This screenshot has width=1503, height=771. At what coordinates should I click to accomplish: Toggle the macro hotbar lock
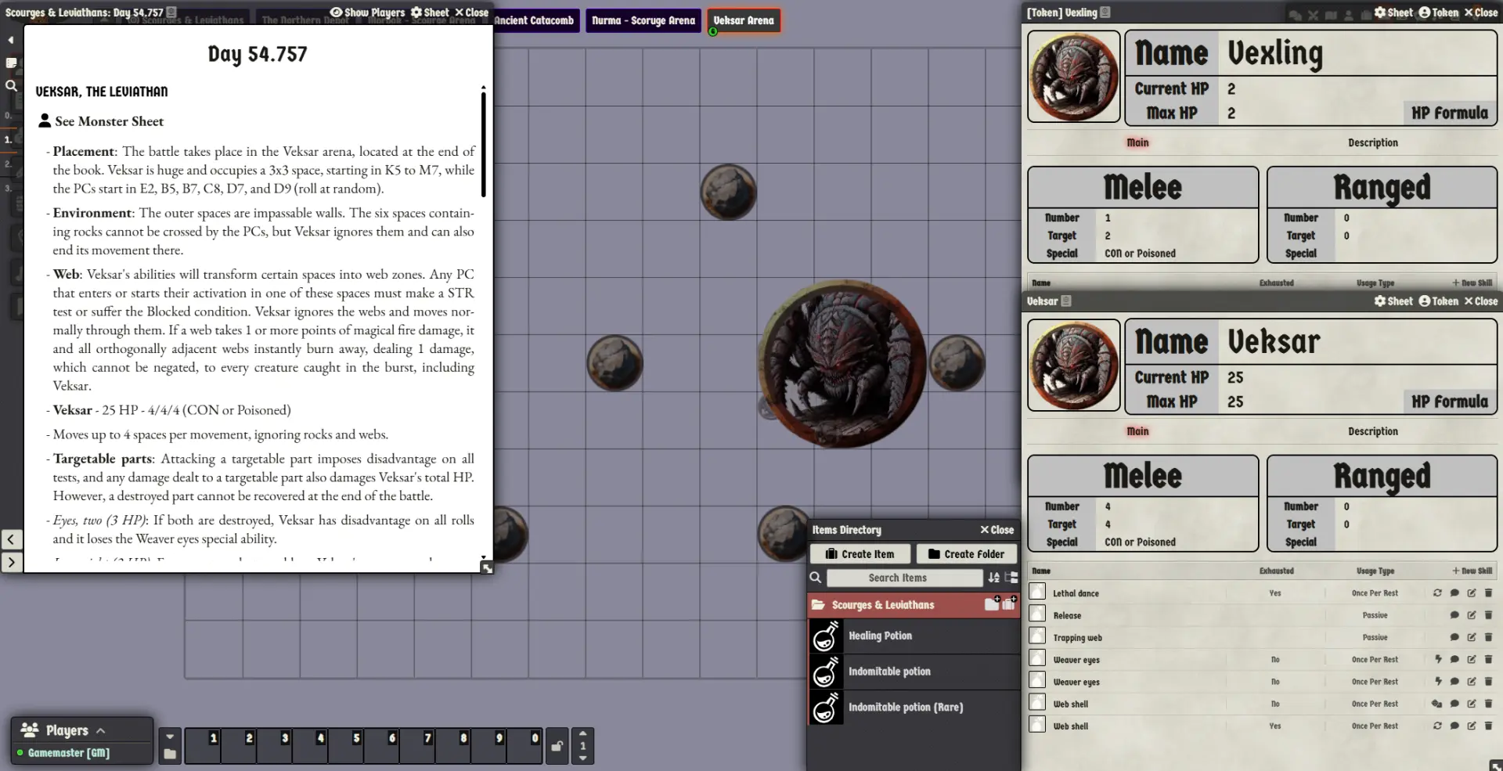pyautogui.click(x=557, y=746)
